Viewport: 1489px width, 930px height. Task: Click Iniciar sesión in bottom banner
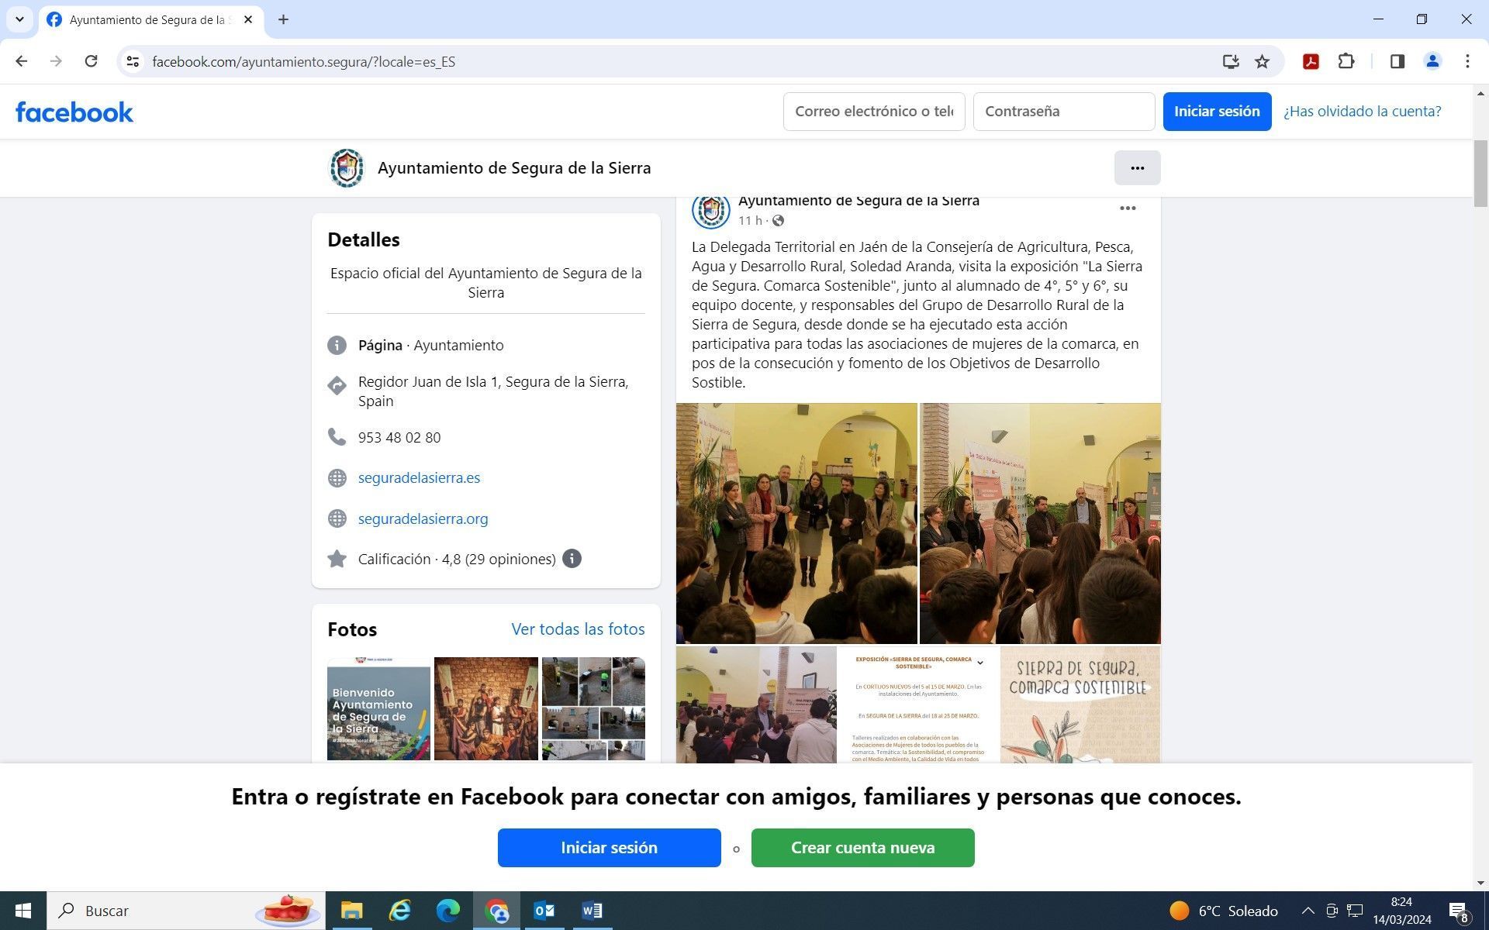[609, 848]
